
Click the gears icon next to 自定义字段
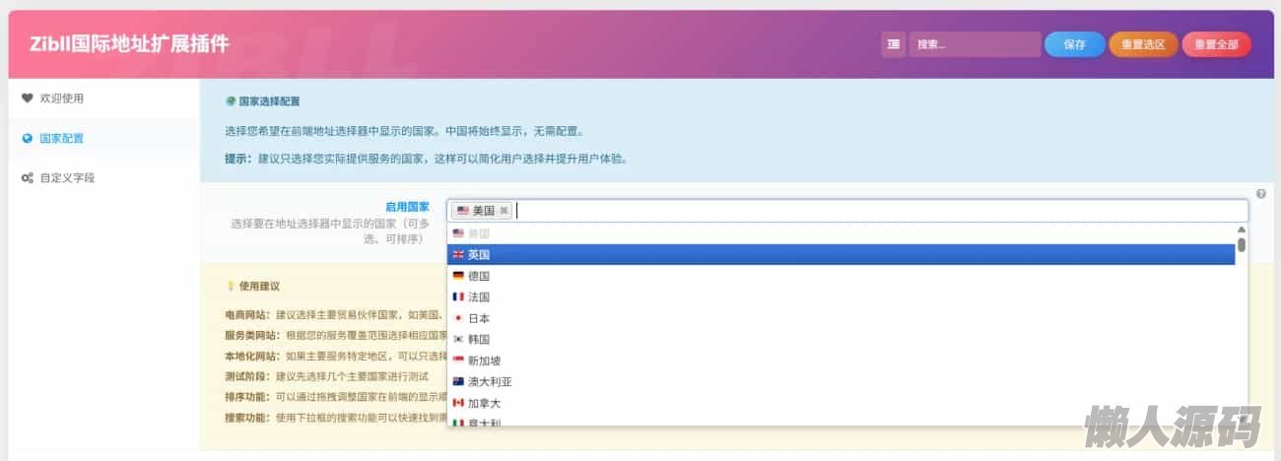click(28, 178)
